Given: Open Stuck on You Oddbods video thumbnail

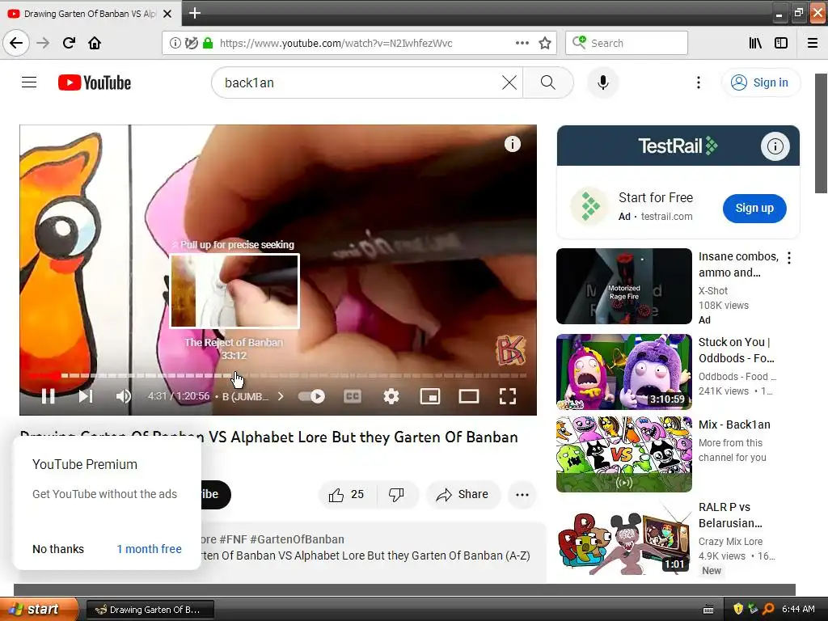Looking at the screenshot, I should point(623,371).
